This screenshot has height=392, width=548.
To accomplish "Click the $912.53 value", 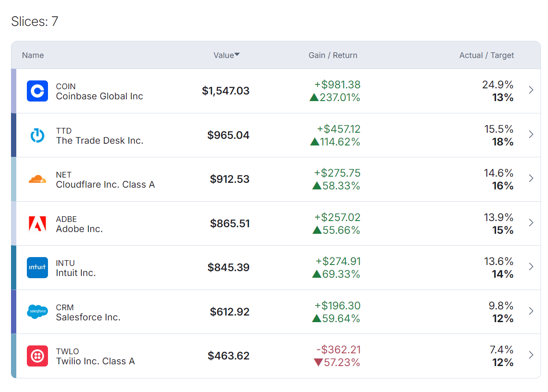I will (230, 179).
